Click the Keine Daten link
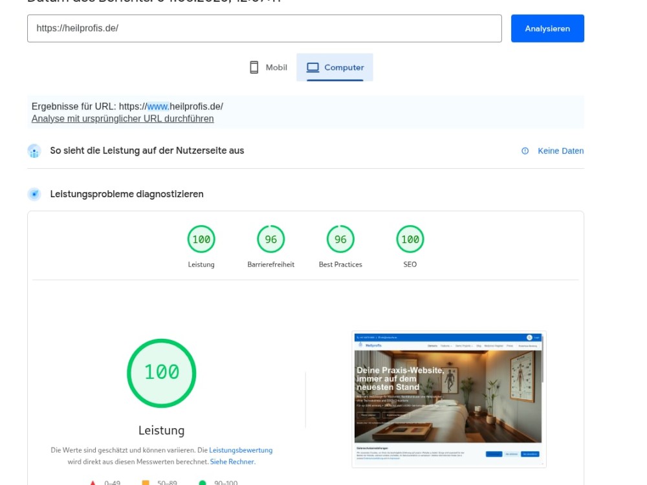 tap(560, 151)
